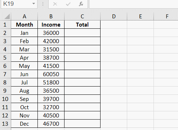Click the cell with value 60050
Viewport: 178px width, 130px height.
pyautogui.click(x=51, y=74)
